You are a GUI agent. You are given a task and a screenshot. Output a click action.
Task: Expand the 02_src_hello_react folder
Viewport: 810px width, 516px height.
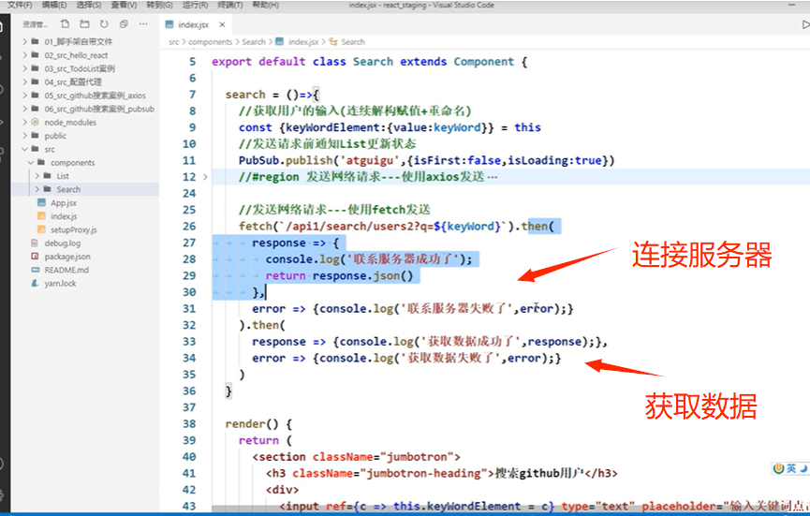coord(24,54)
